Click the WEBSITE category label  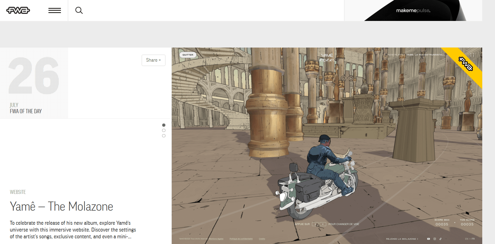(x=18, y=192)
